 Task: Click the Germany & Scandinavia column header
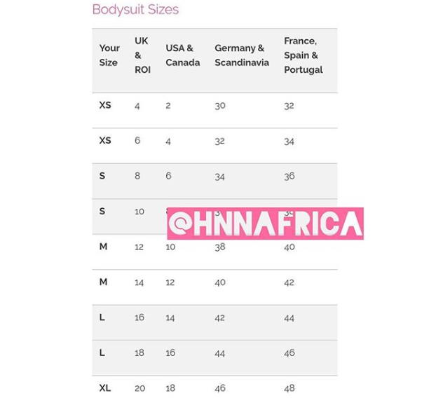tap(241, 55)
